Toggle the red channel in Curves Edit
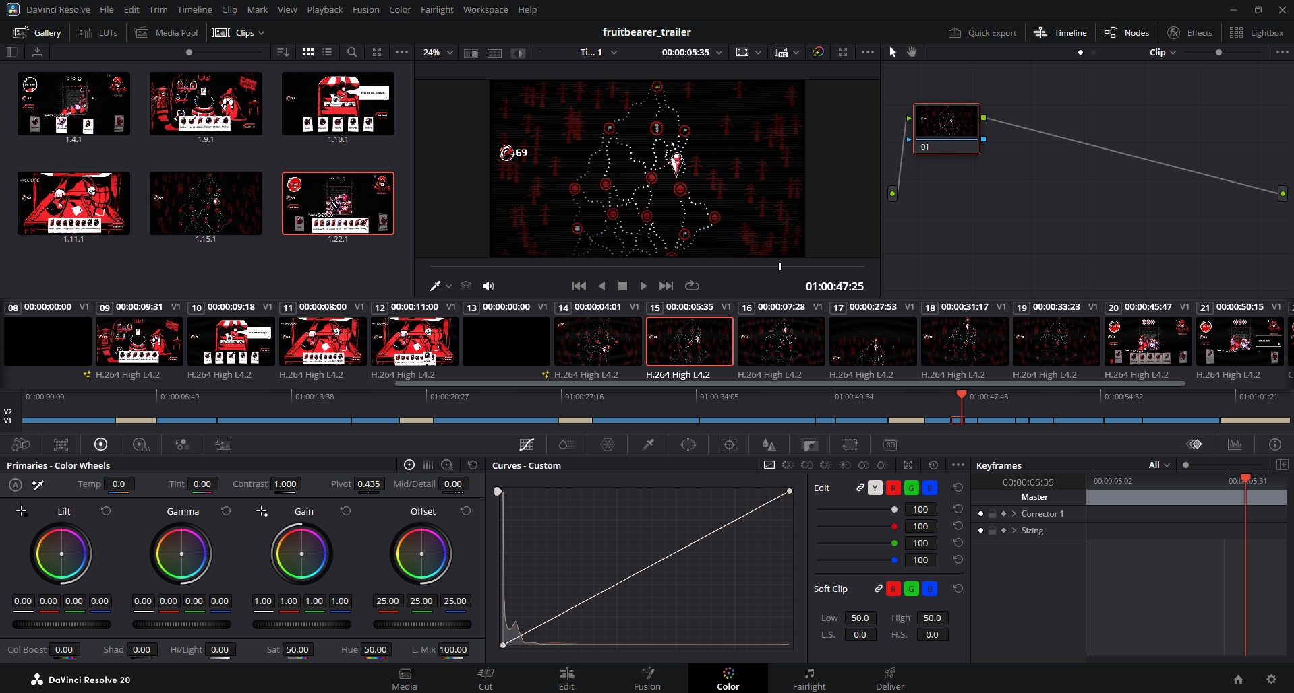1294x693 pixels. [893, 488]
